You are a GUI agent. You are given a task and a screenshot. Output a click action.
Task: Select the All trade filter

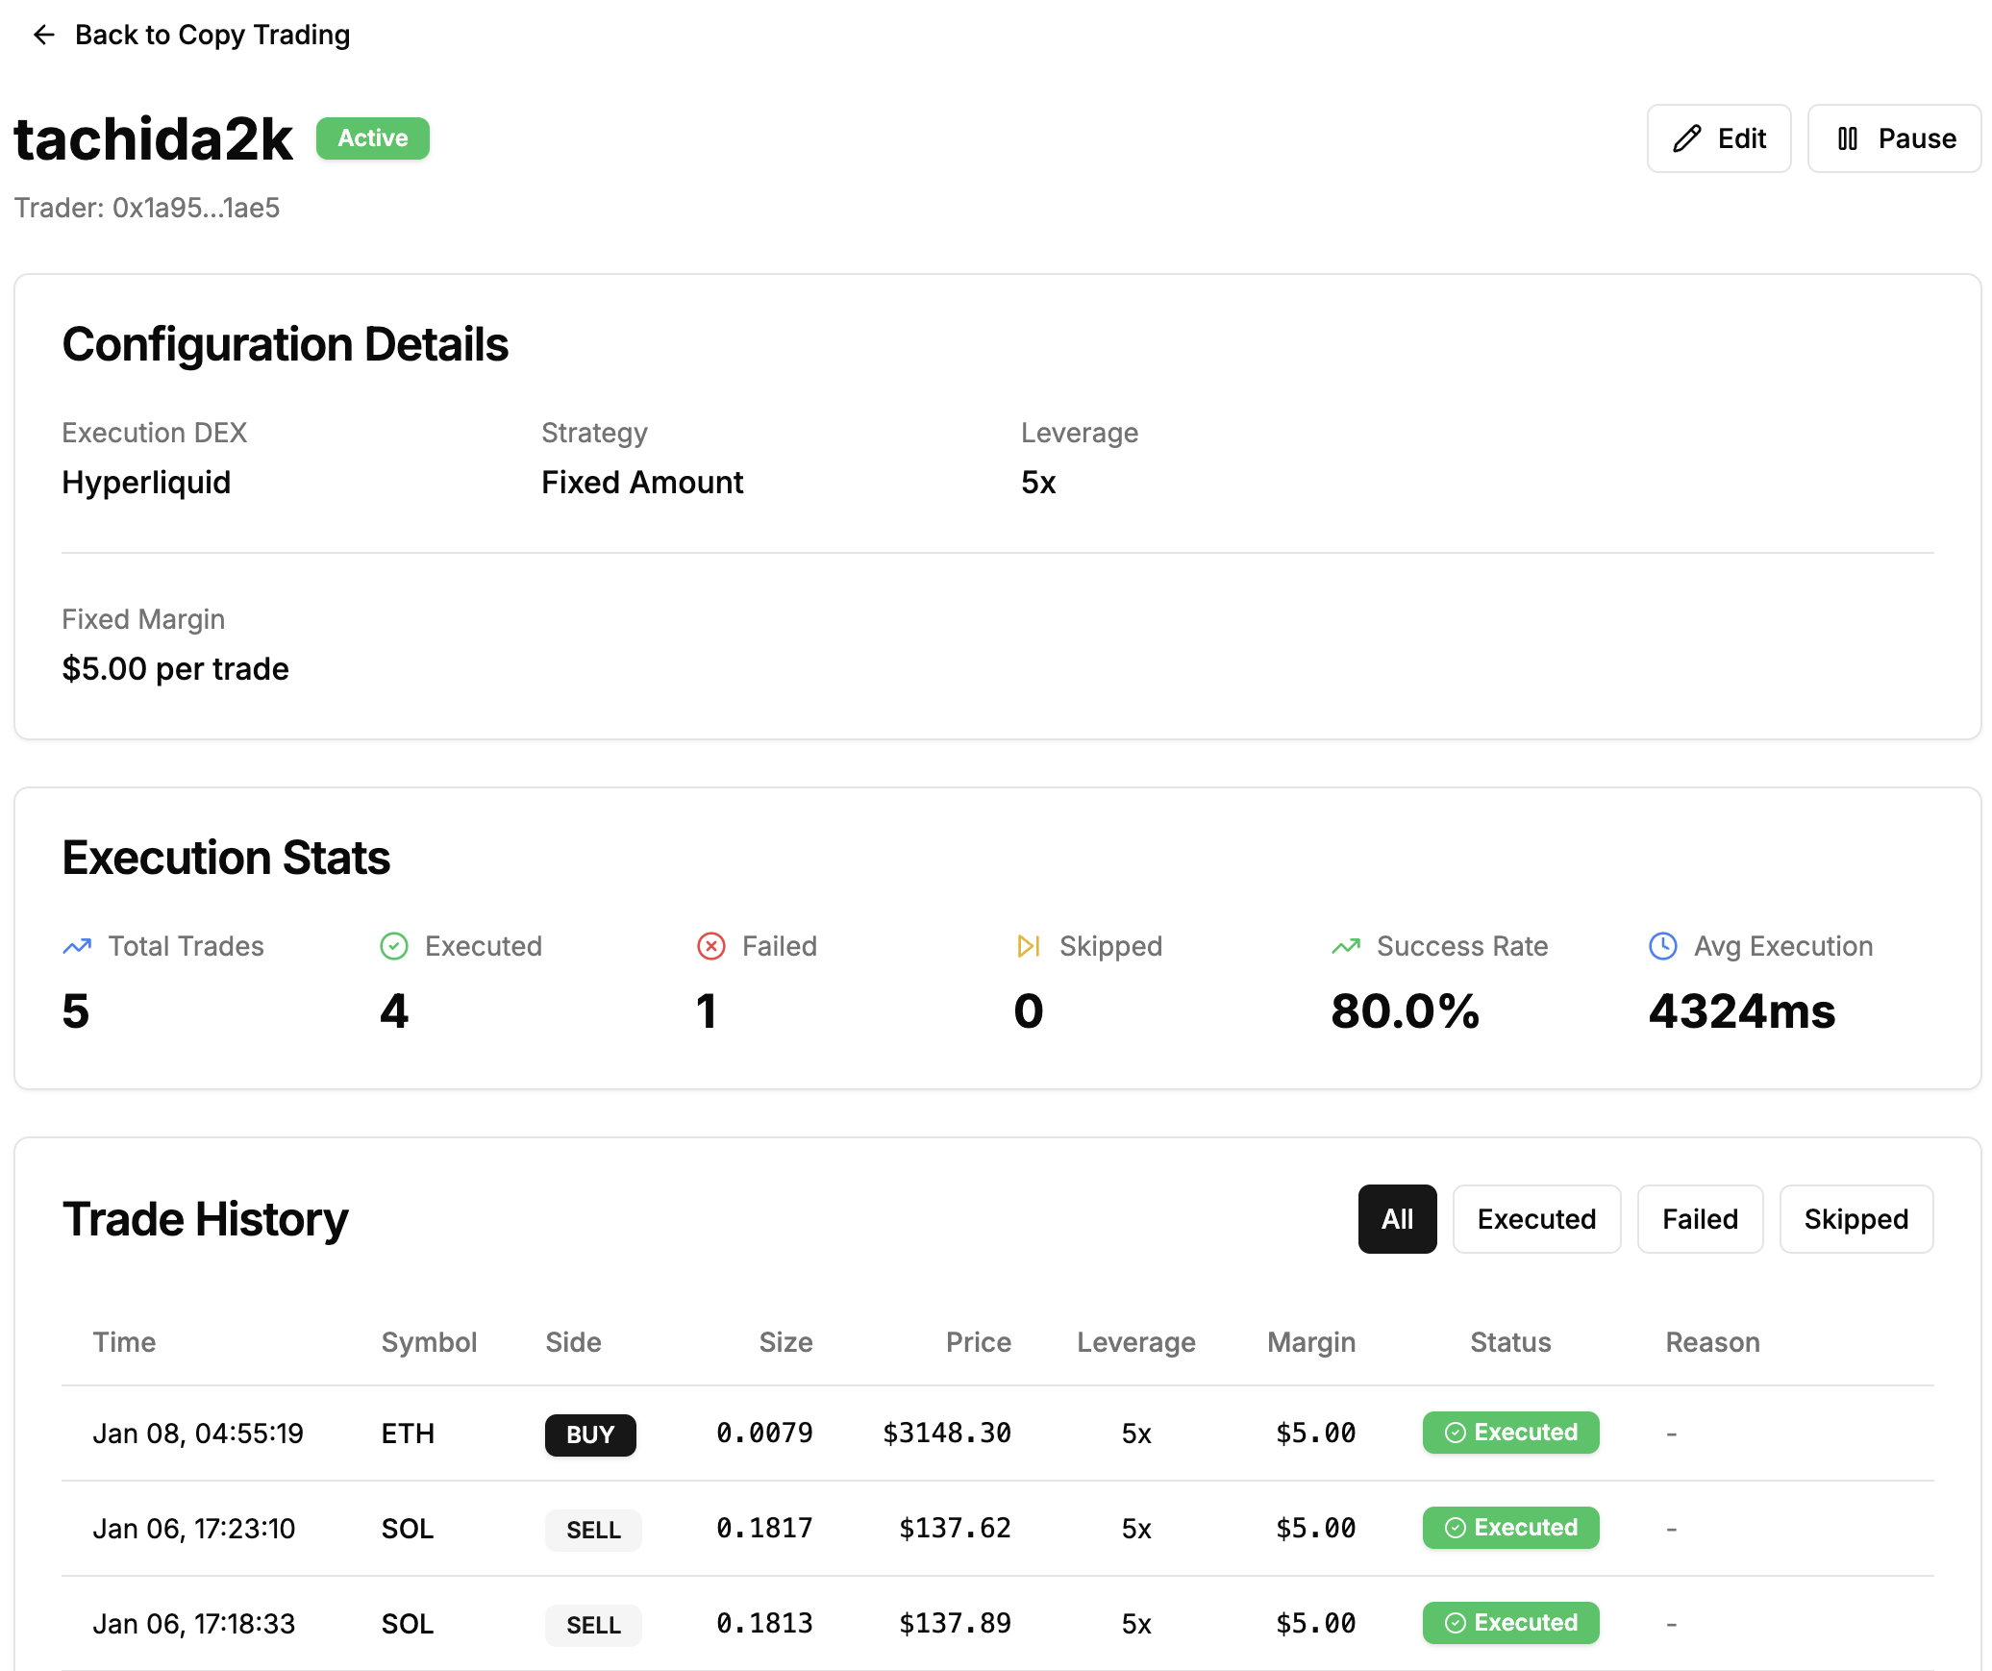point(1397,1219)
